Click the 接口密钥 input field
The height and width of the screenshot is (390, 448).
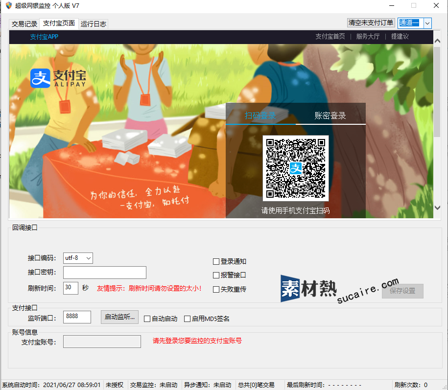(105, 273)
